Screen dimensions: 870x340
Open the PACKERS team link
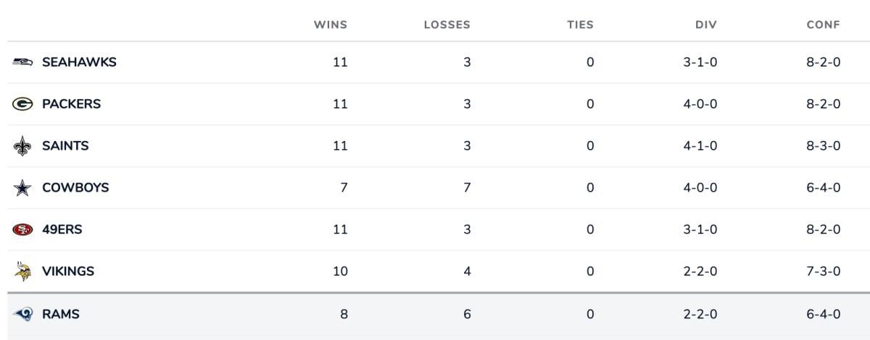tap(71, 104)
